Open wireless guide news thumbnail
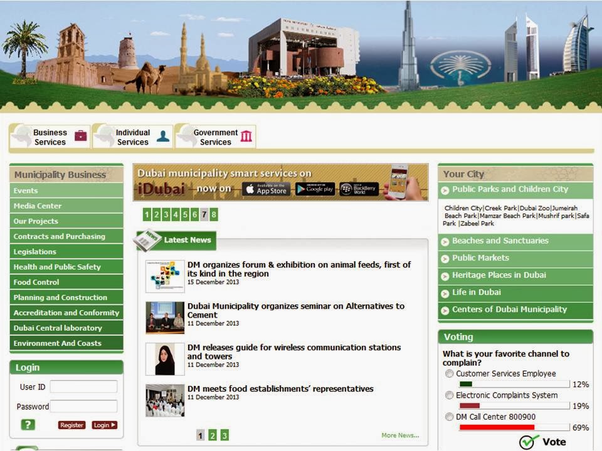This screenshot has width=602, height=451. tap(165, 359)
